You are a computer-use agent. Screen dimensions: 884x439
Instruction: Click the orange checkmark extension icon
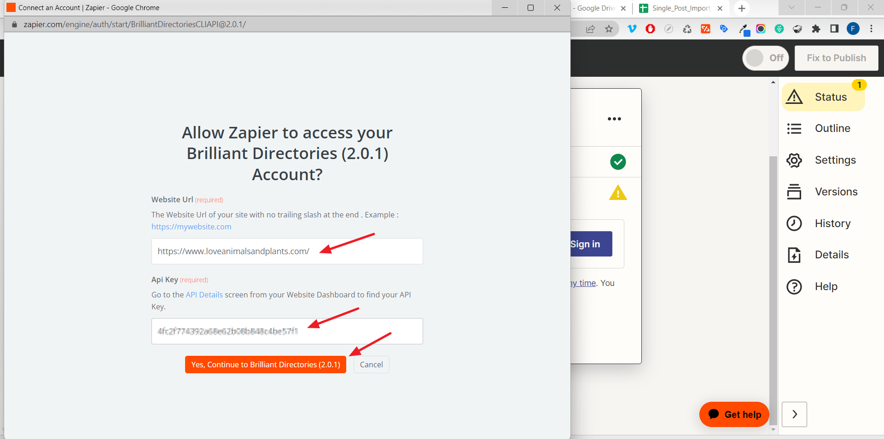coord(705,29)
